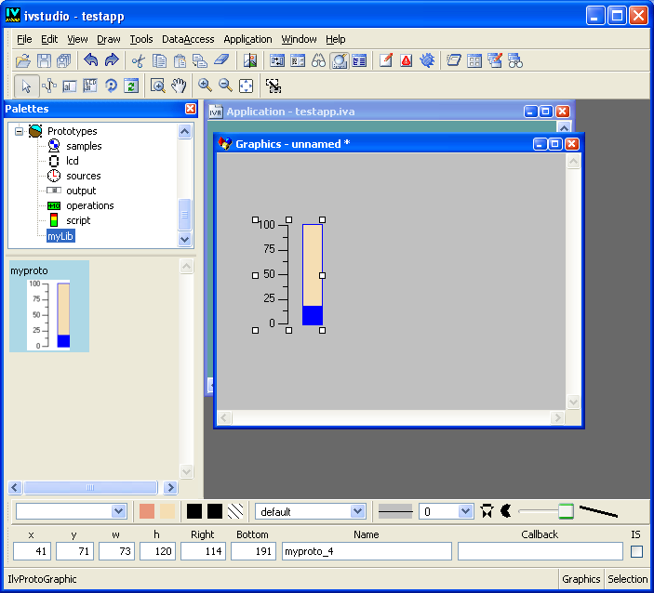
Task: Open the DataAccess menu
Action: pos(188,39)
